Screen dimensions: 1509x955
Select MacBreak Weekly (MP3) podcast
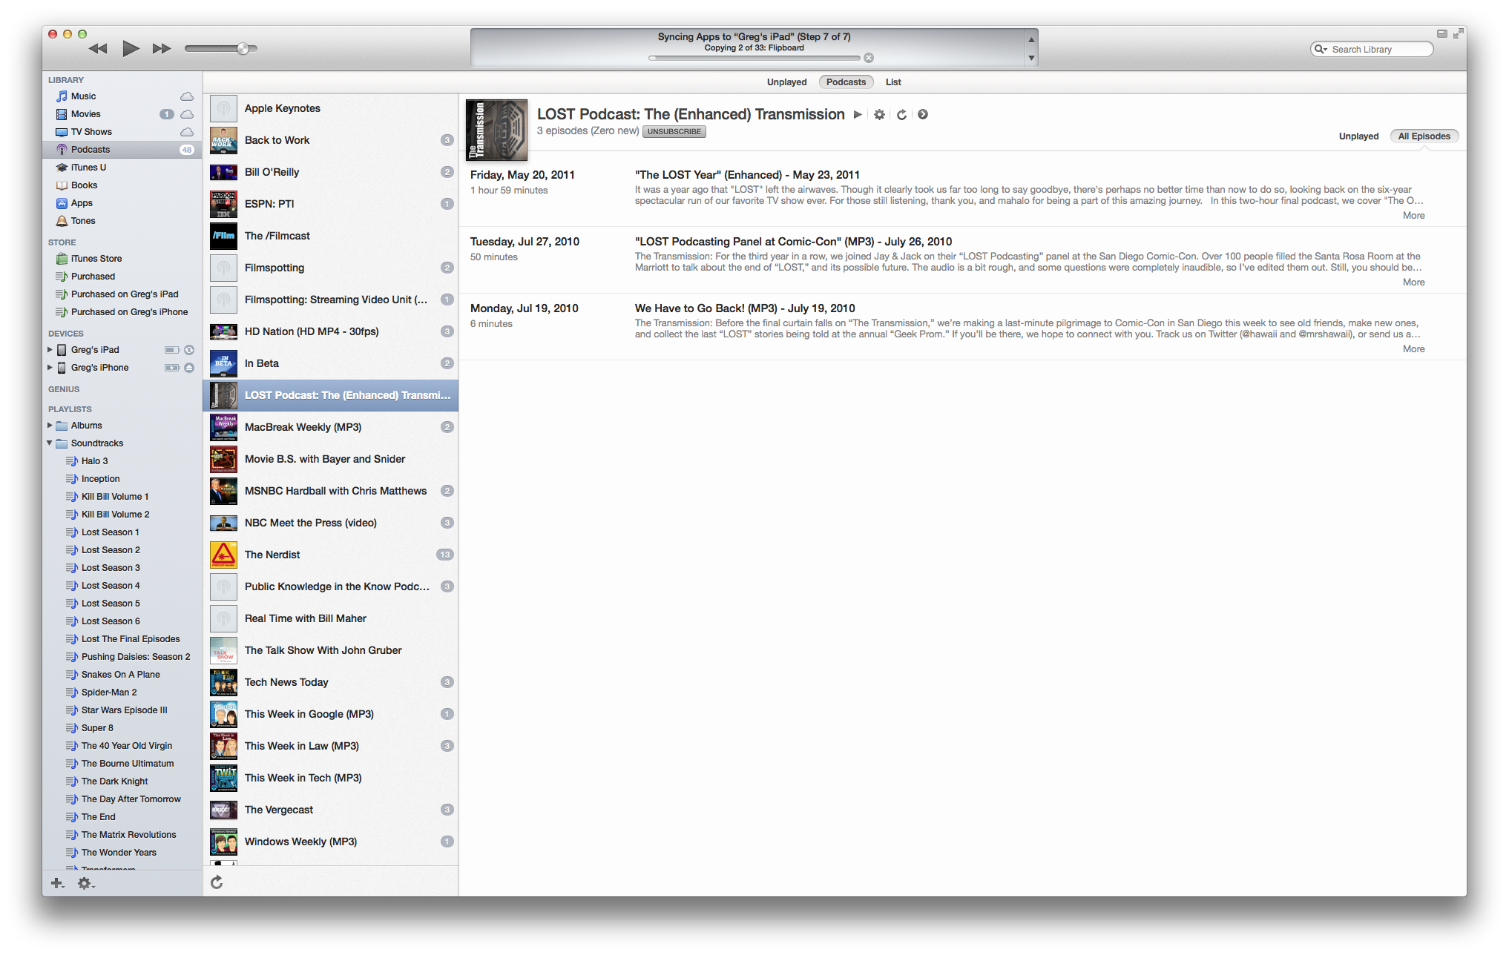[331, 427]
